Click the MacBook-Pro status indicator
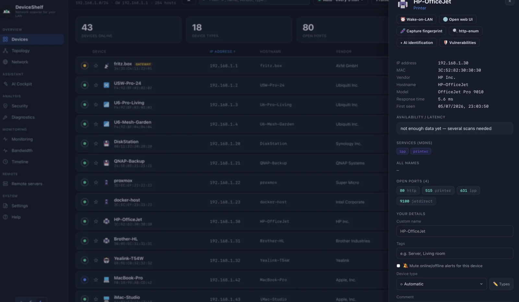The image size is (519, 302). tap(85, 280)
